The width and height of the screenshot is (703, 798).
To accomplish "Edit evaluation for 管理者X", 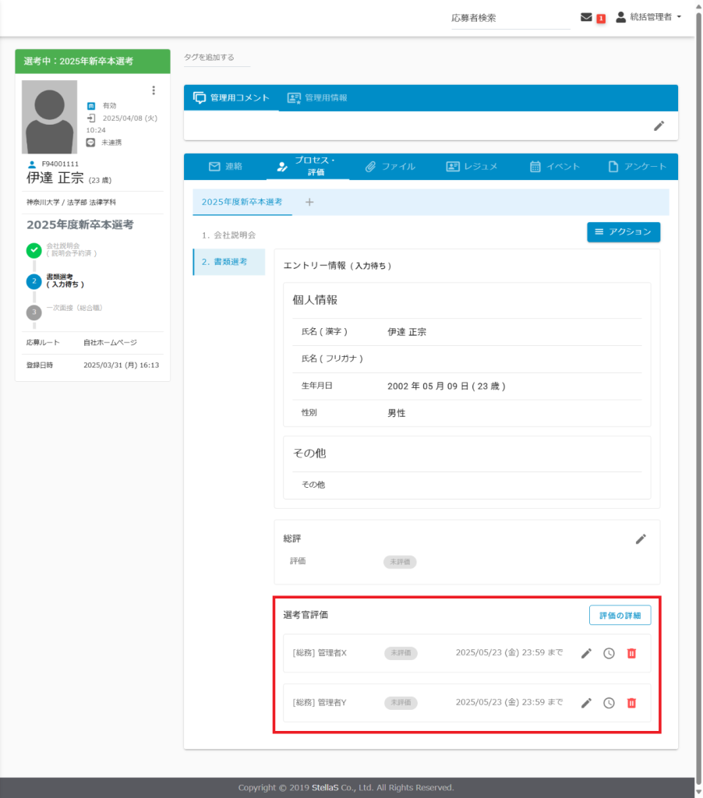I will tap(586, 653).
